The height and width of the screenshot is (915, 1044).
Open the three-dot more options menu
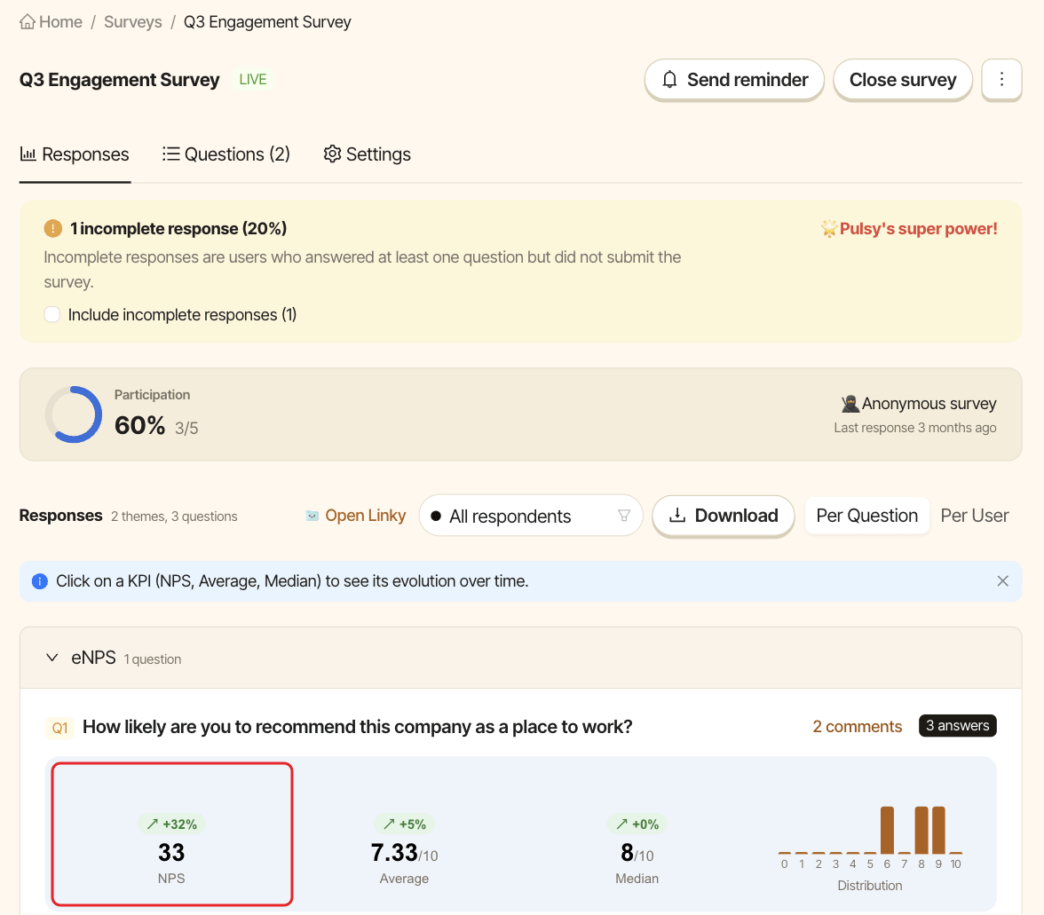(x=1001, y=80)
